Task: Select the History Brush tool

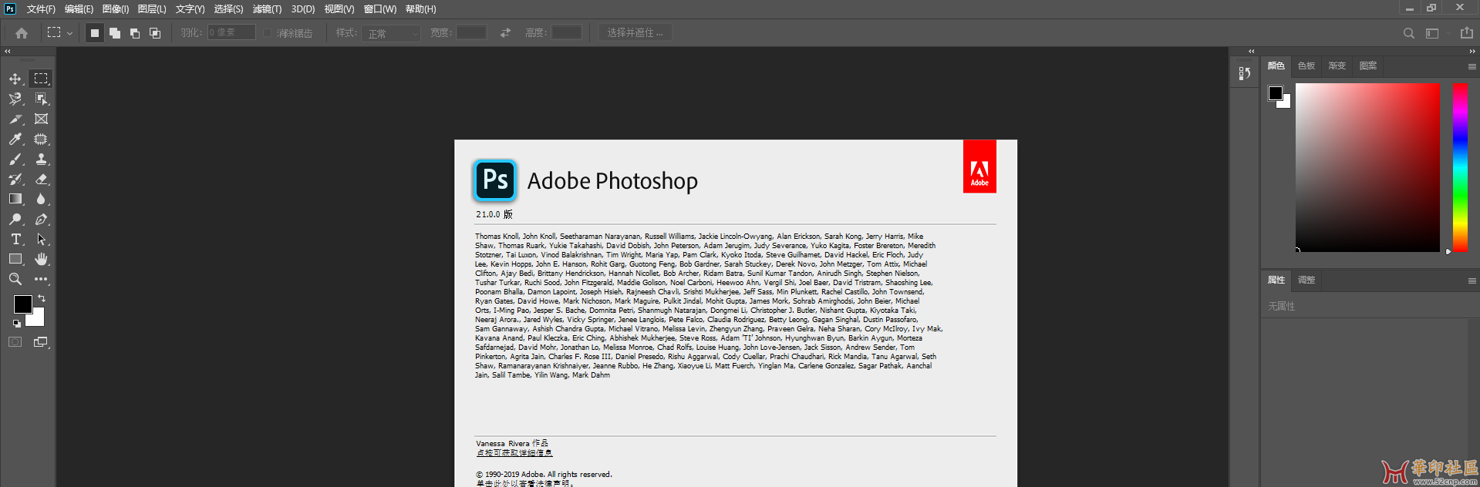Action: click(15, 179)
